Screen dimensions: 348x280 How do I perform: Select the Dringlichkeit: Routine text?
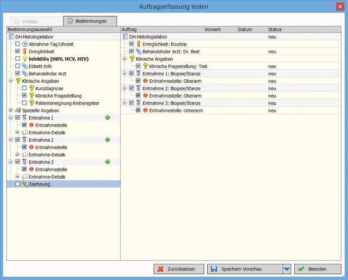click(164, 44)
